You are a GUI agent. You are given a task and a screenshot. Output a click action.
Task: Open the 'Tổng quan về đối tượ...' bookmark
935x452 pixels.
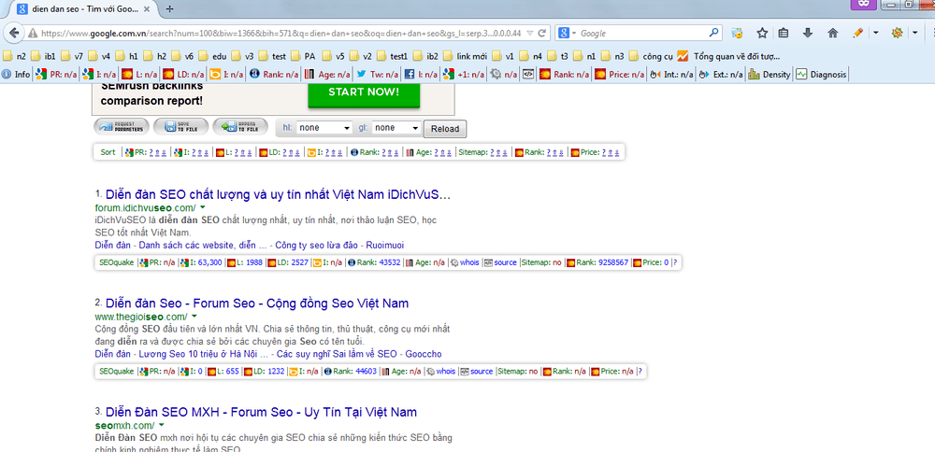coord(728,57)
